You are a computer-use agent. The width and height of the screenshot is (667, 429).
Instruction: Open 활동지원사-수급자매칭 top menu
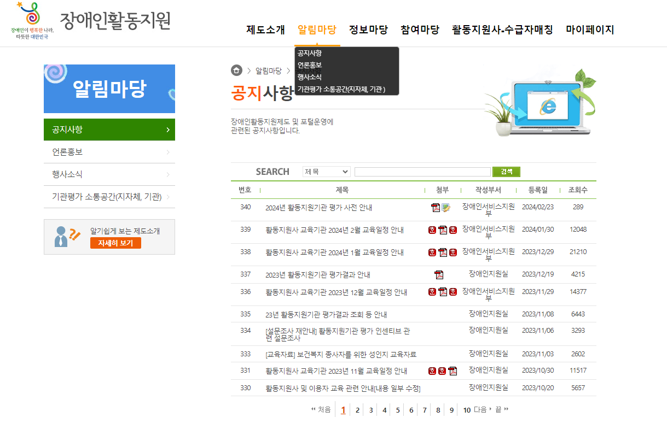(502, 30)
